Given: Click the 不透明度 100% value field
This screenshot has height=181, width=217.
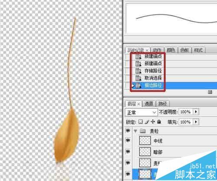Looking at the screenshot, I should click(186, 112).
